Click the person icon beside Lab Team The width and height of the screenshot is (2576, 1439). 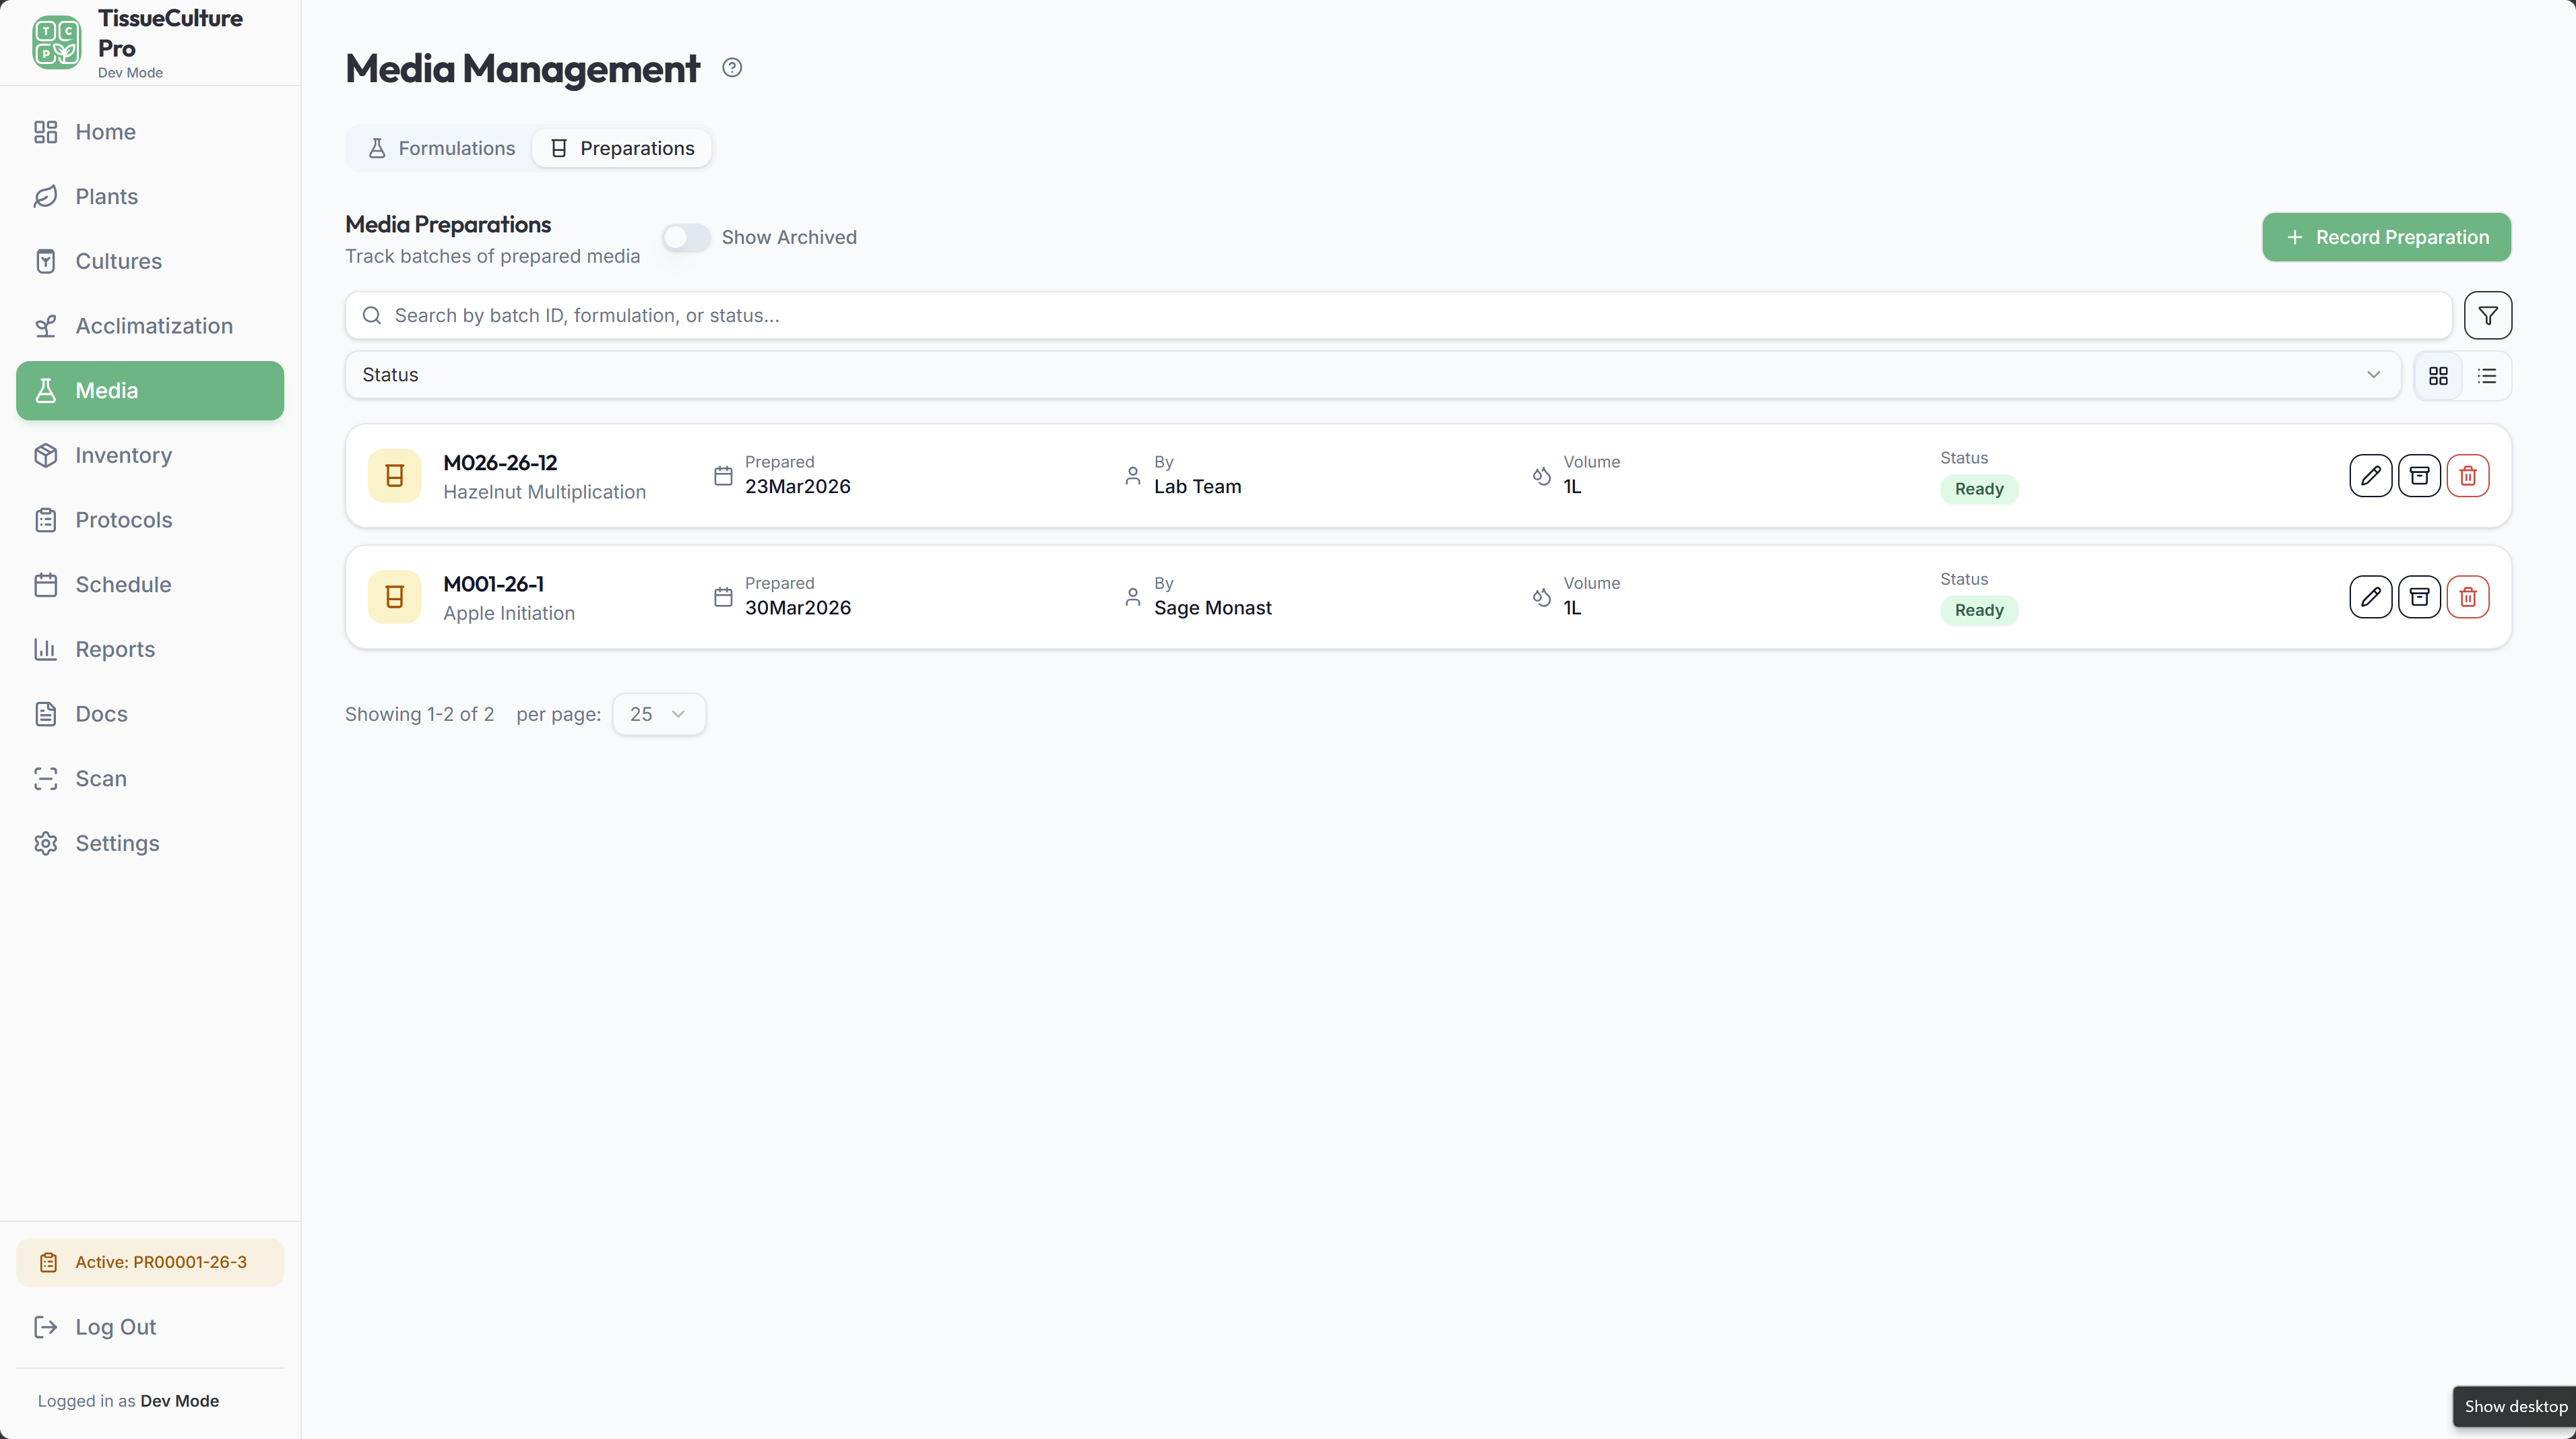tap(1132, 476)
